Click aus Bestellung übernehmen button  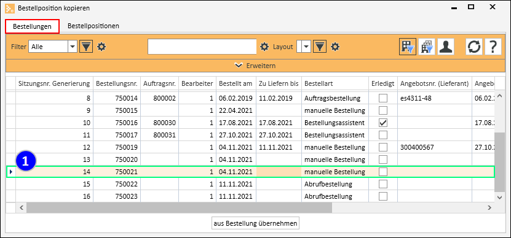[x=256, y=223]
